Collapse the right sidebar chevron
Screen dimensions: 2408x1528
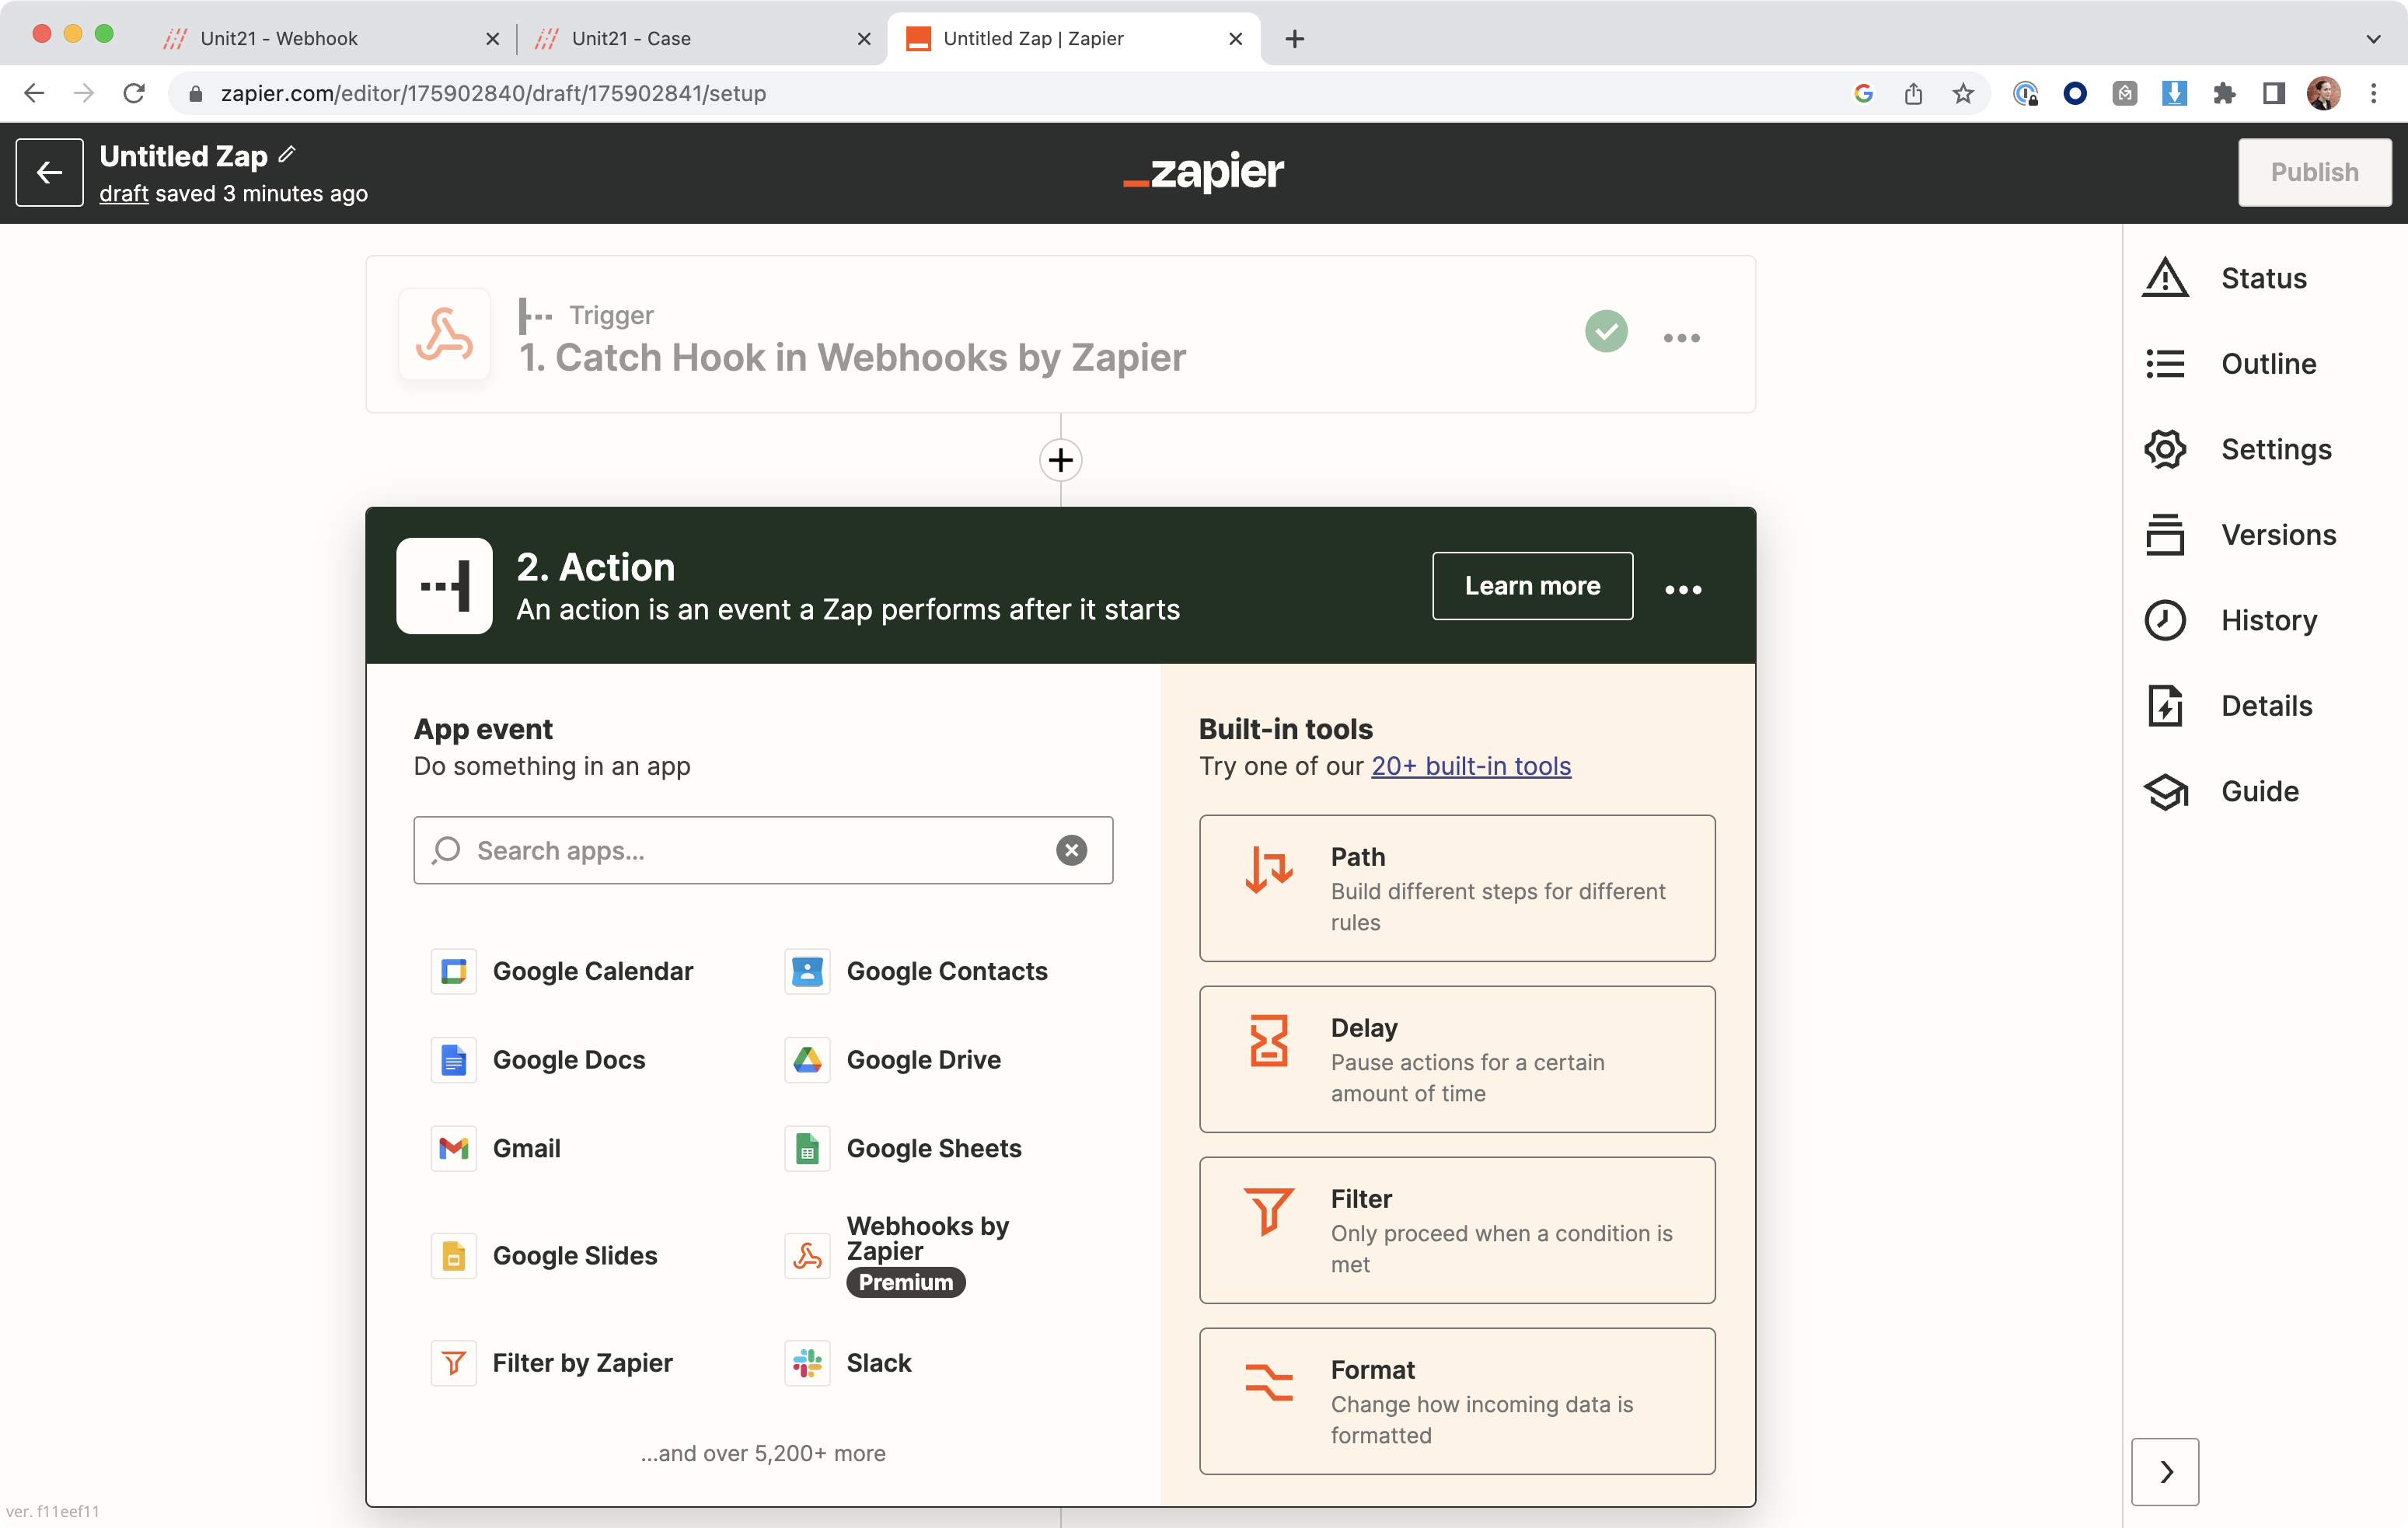pyautogui.click(x=2165, y=1471)
